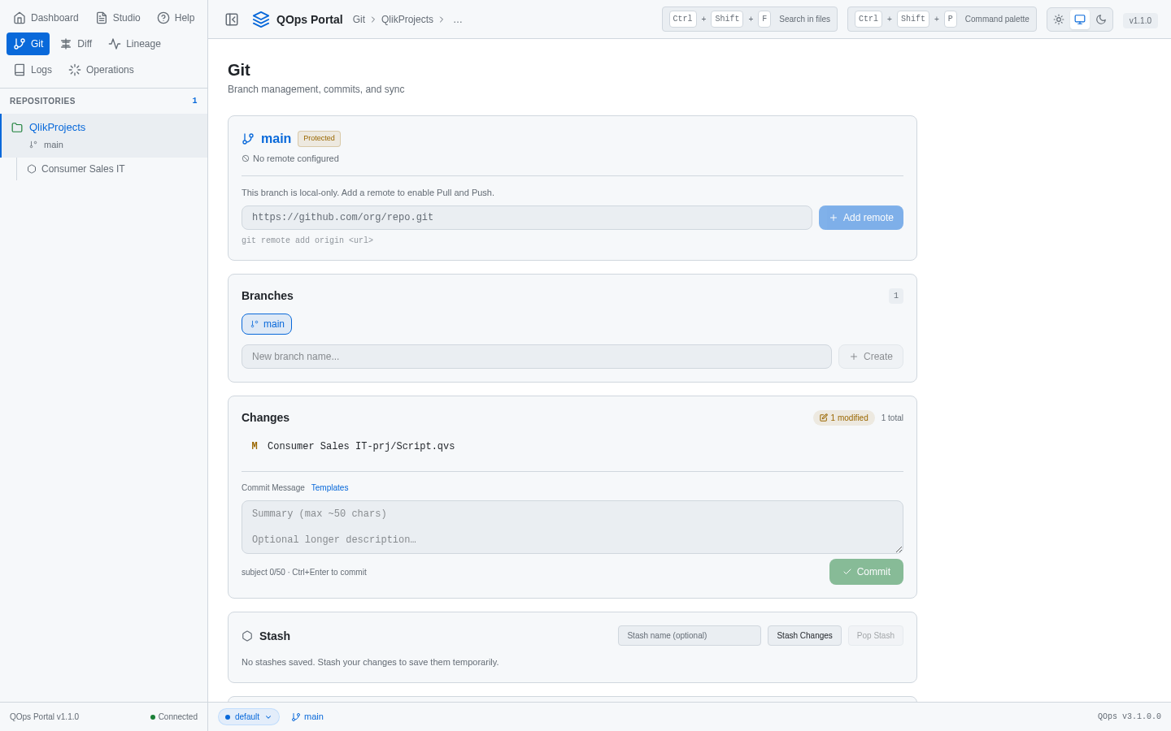Focus the remote URL input field
This screenshot has width=1171, height=731.
tap(527, 218)
